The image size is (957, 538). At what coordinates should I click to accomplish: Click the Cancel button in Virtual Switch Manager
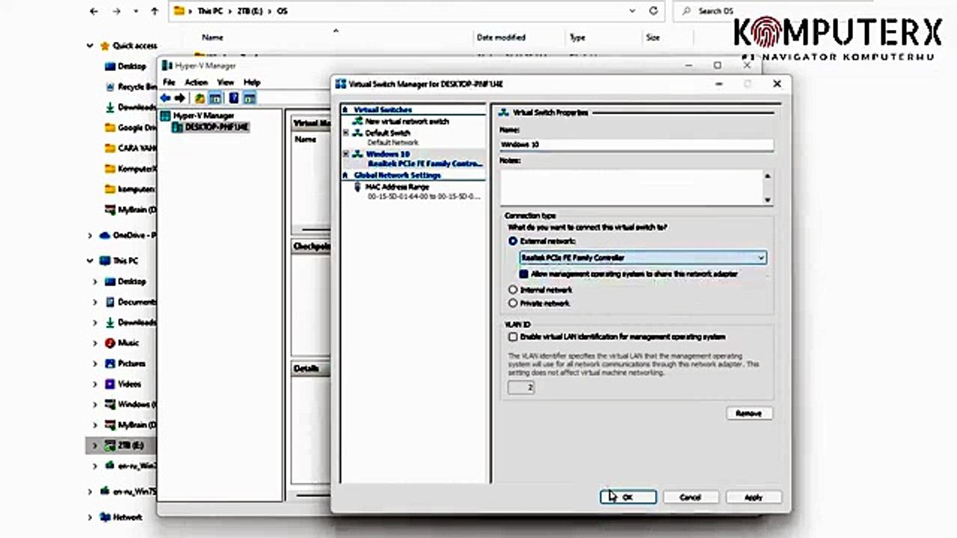[690, 497]
